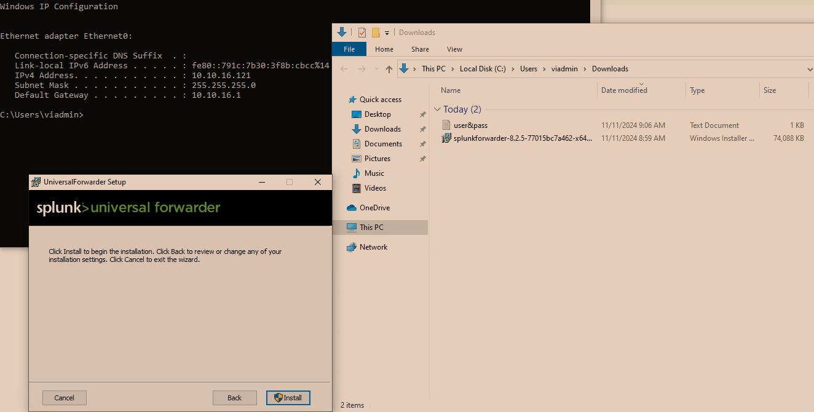Click the Downloads icon in the address bar
This screenshot has width=814, height=412.
tap(404, 69)
